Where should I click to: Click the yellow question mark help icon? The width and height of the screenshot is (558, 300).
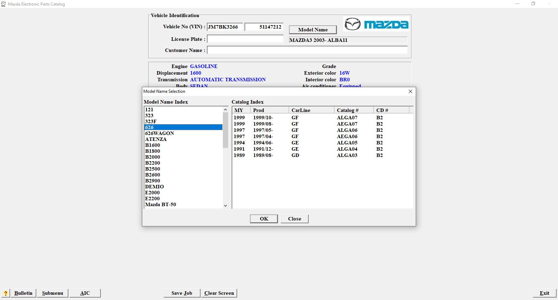[x=6, y=293]
